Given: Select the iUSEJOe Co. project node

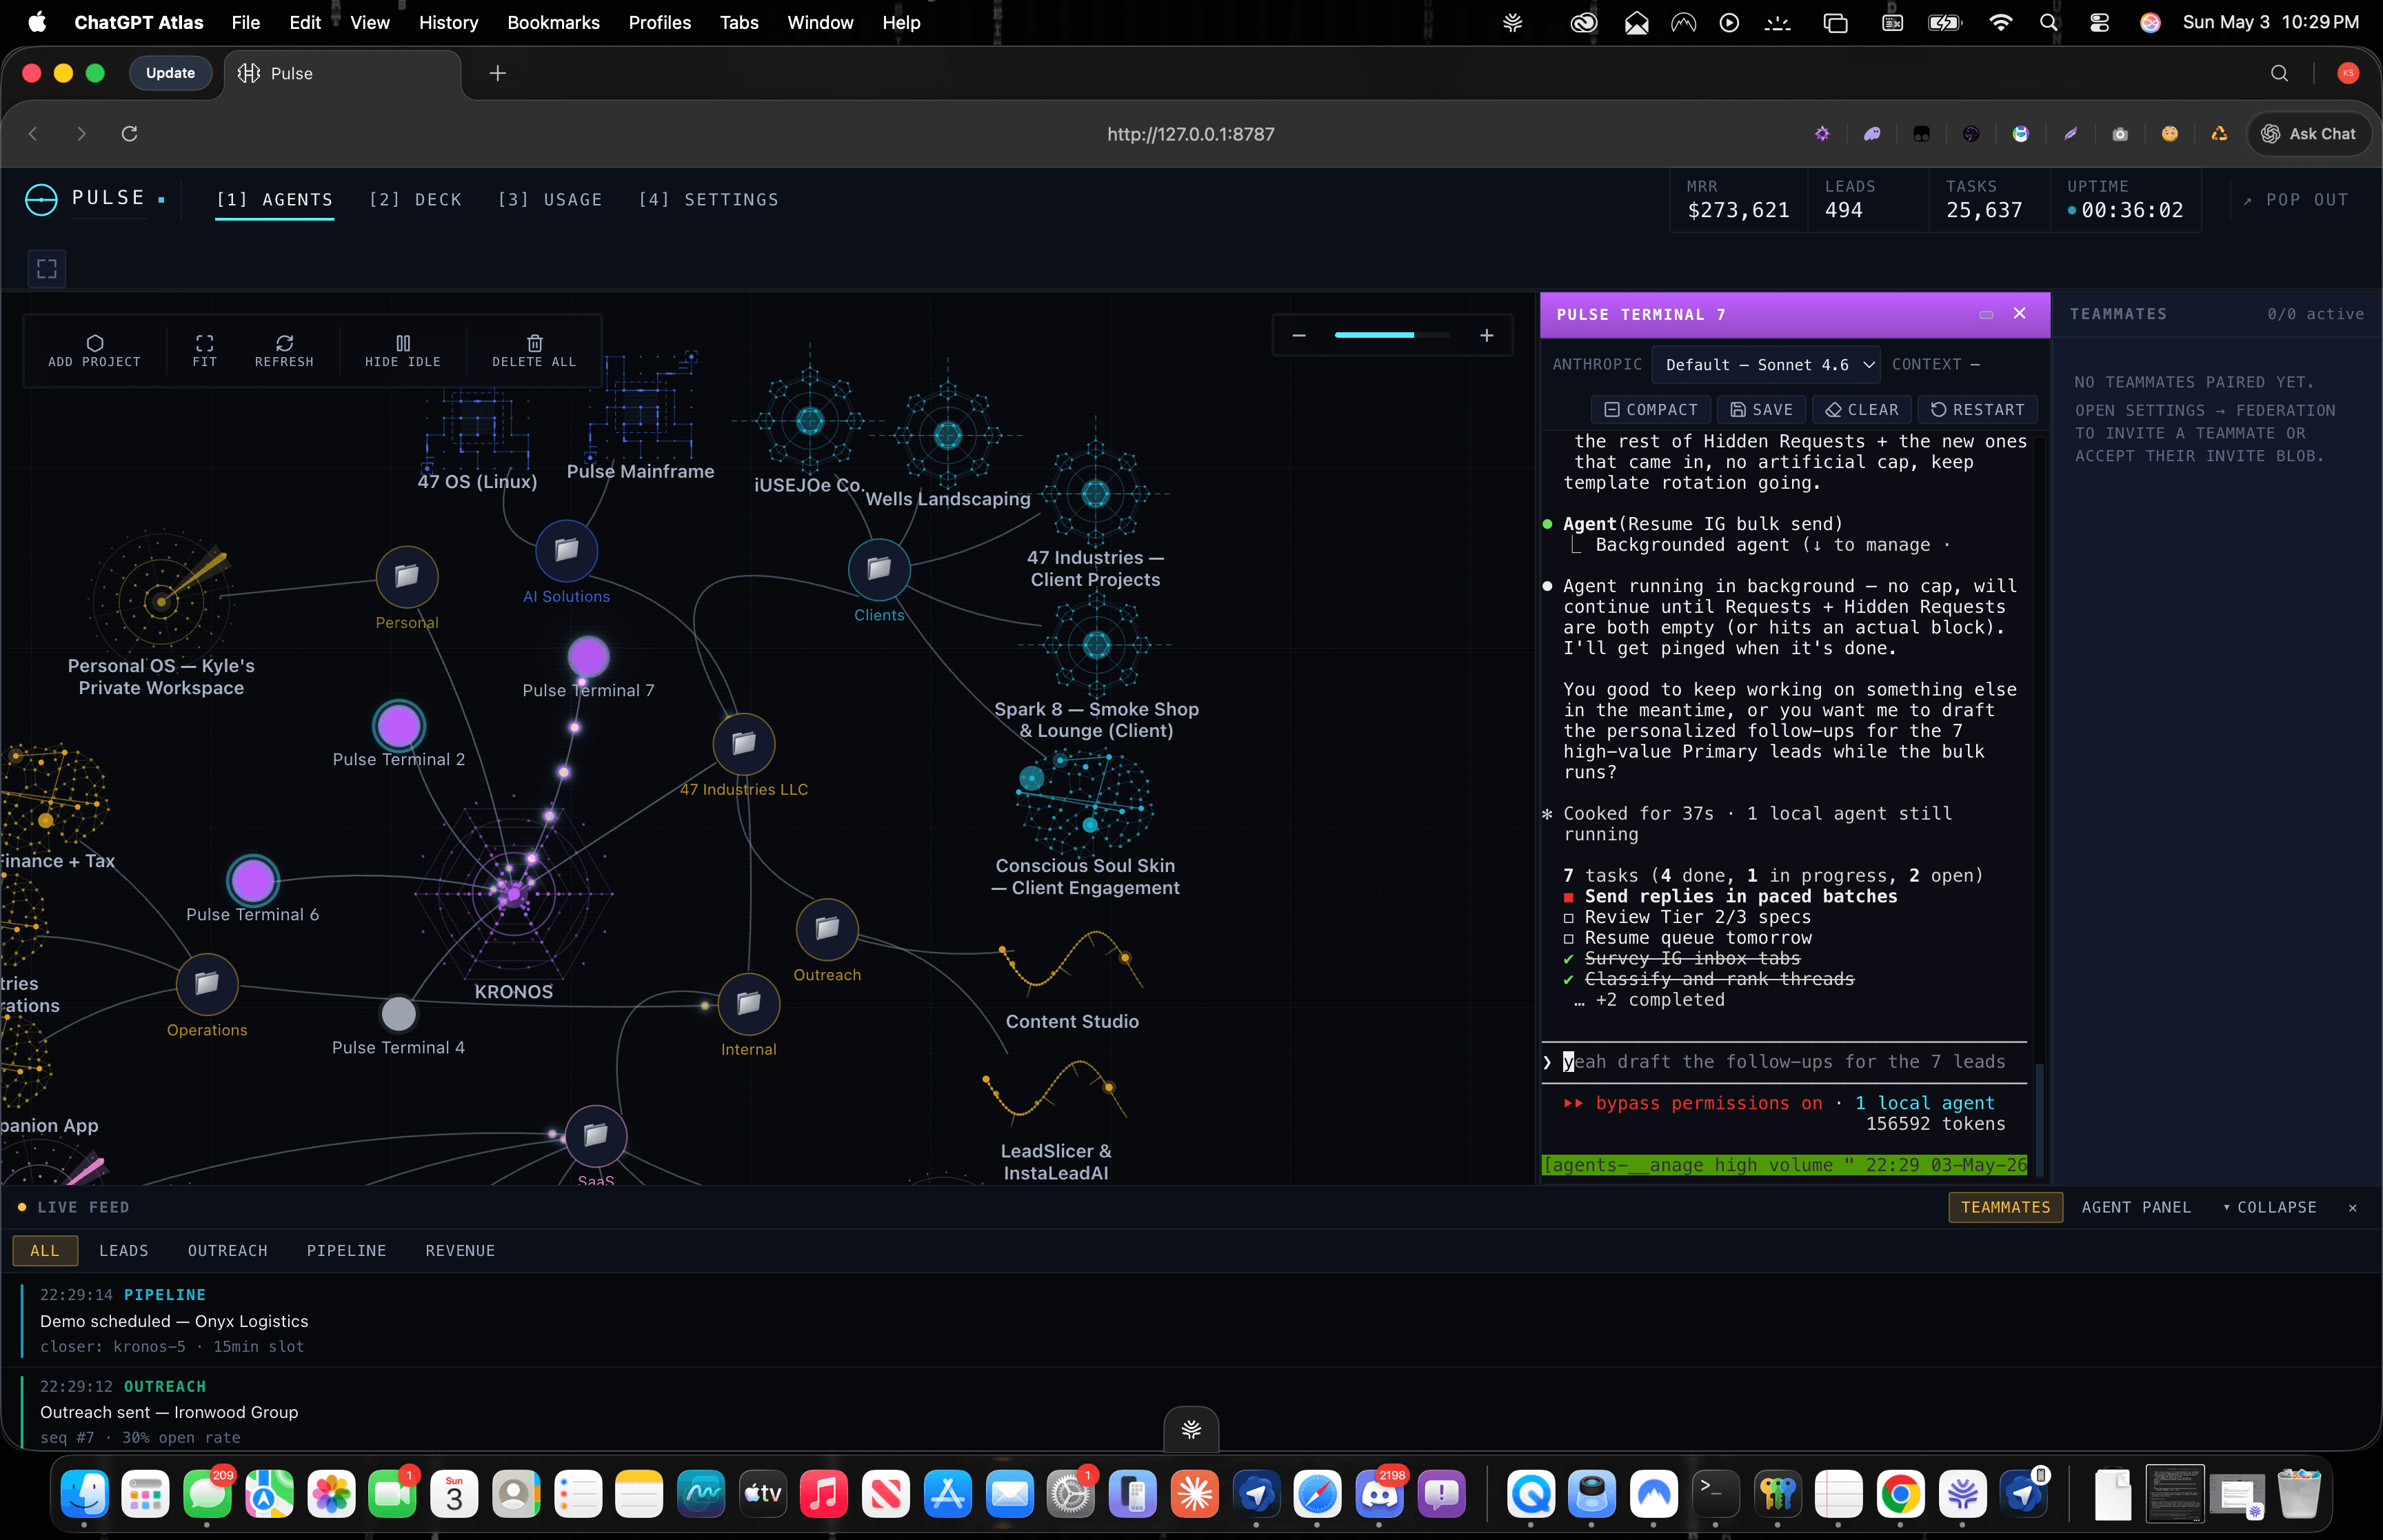Looking at the screenshot, I should [809, 421].
